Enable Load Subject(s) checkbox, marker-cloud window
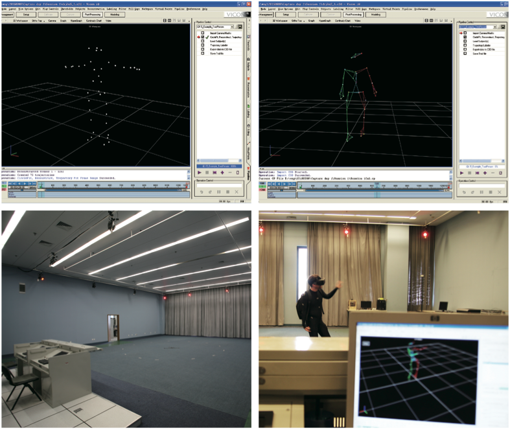 (203, 41)
